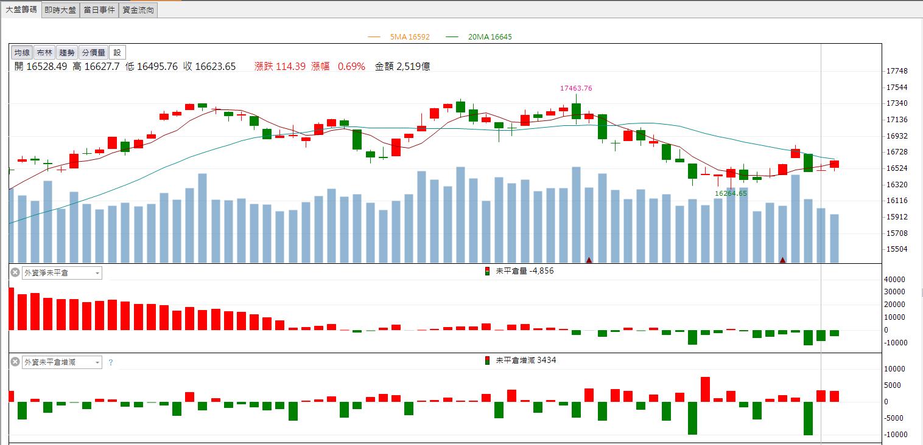Click the 未平倉量 -4,856 reading
Viewport: 923px width, 445px height.
tap(525, 271)
